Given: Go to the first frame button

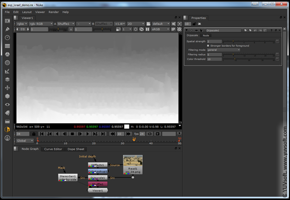Looking at the screenshot, I should pos(42,134).
